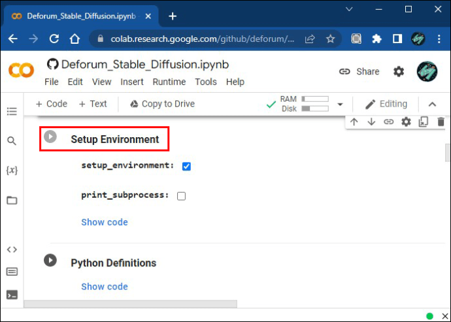
Task: Run the Setup Environment cell
Action: (x=50, y=137)
